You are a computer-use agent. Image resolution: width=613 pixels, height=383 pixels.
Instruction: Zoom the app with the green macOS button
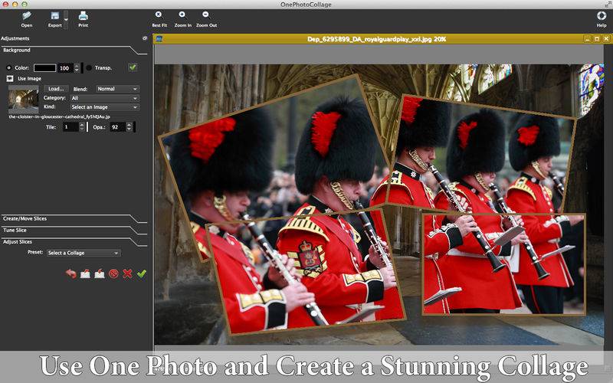(x=25, y=5)
